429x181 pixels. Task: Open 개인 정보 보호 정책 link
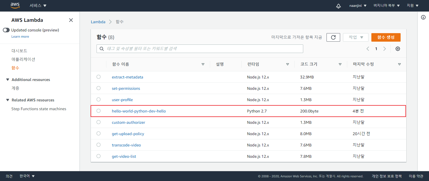coord(387,176)
